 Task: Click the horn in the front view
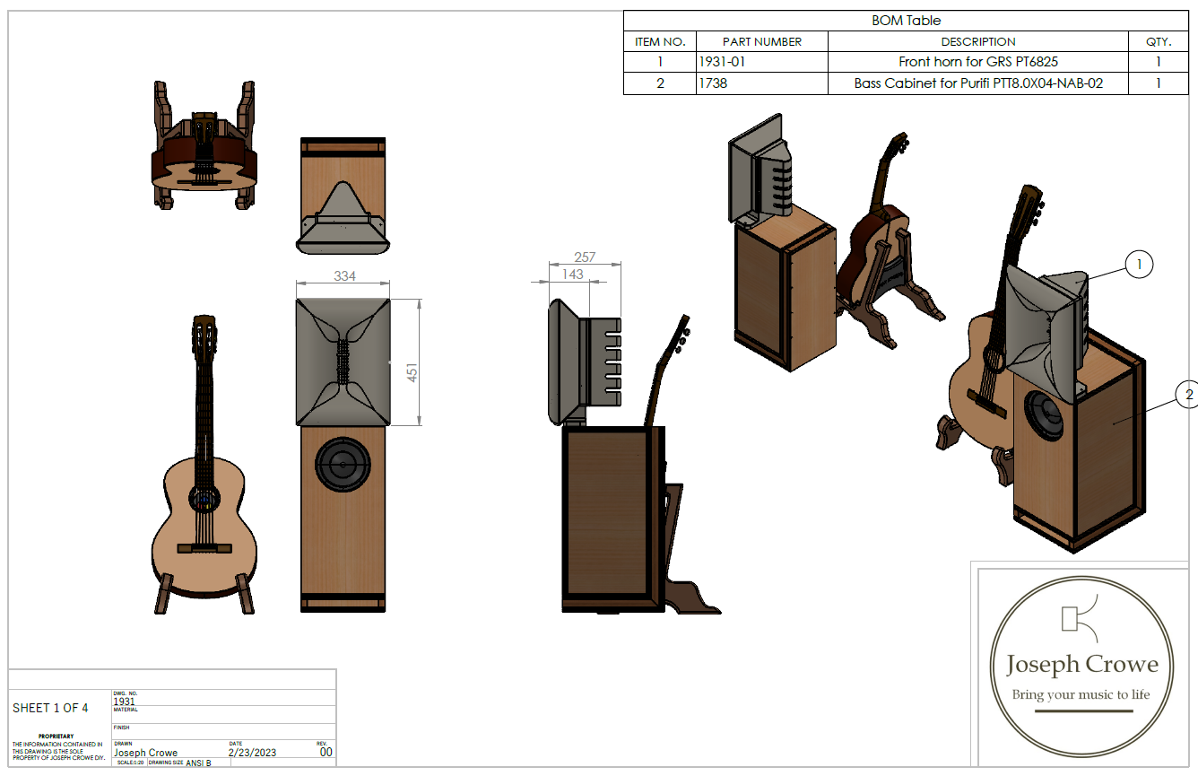tap(343, 361)
